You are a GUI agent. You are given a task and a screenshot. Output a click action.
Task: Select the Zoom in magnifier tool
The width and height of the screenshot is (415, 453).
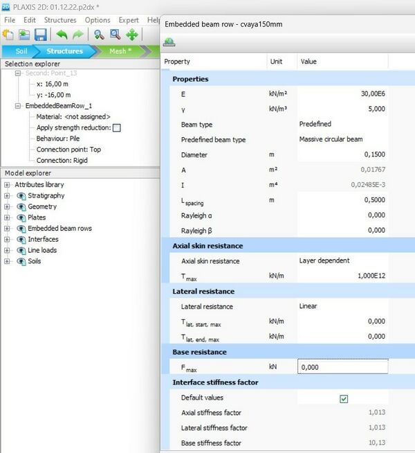(x=115, y=35)
